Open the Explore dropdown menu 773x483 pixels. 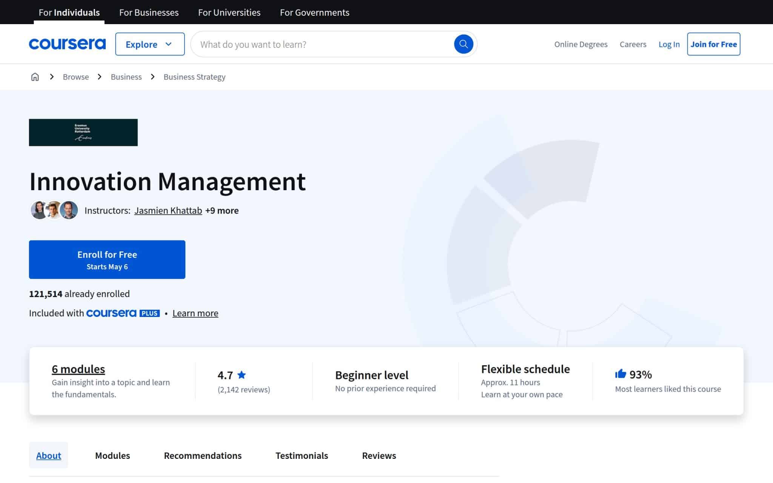click(150, 44)
